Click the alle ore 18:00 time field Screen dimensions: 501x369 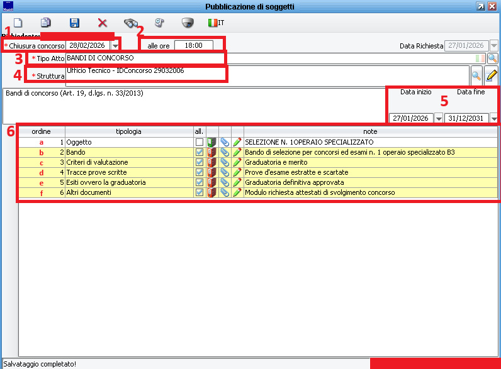[194, 46]
